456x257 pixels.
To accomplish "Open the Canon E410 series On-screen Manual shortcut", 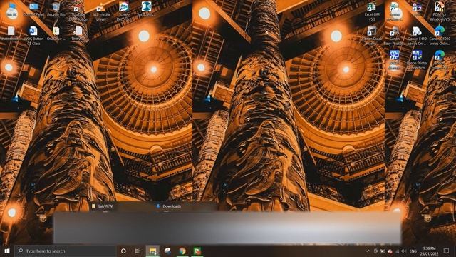I will click(417, 36).
